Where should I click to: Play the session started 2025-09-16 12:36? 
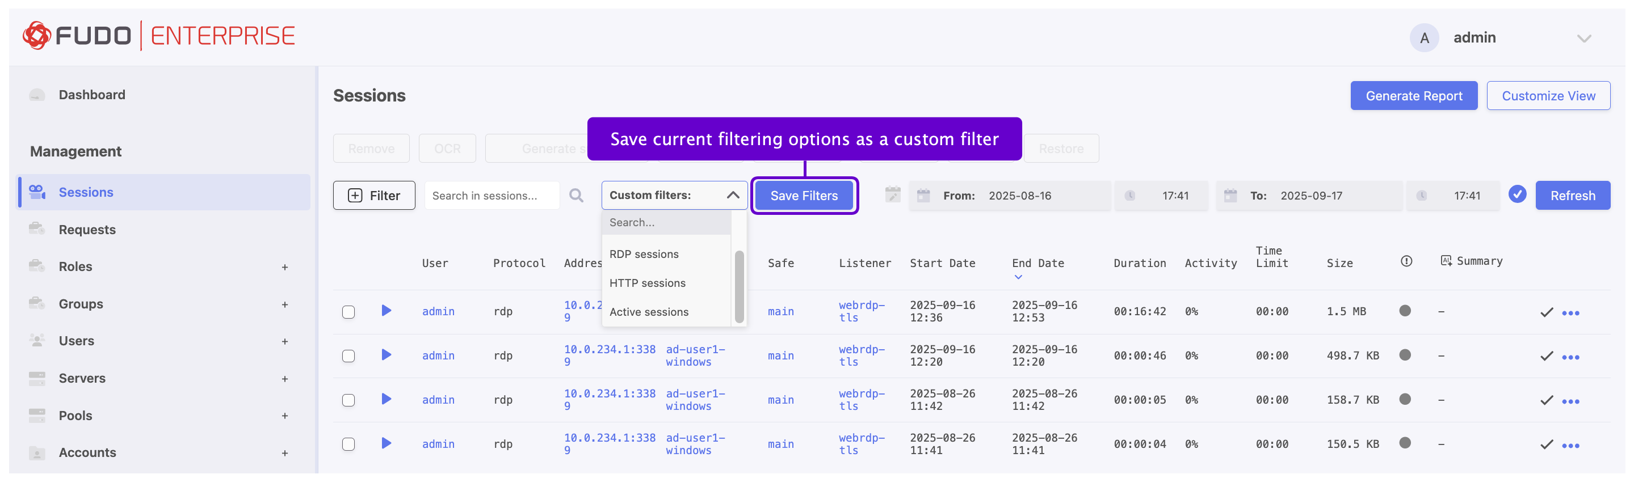pyautogui.click(x=387, y=310)
